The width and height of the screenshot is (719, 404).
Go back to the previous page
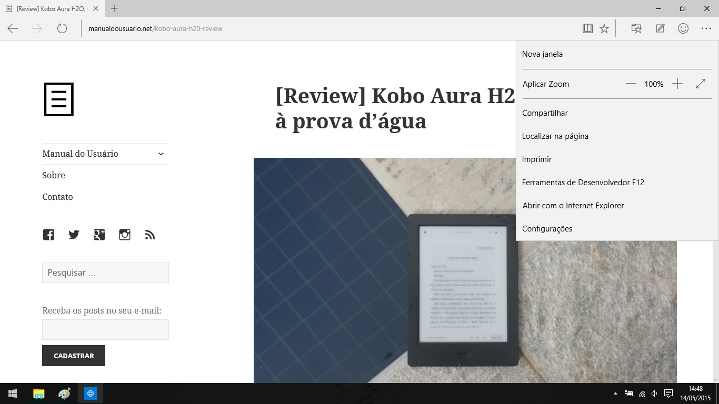(13, 28)
